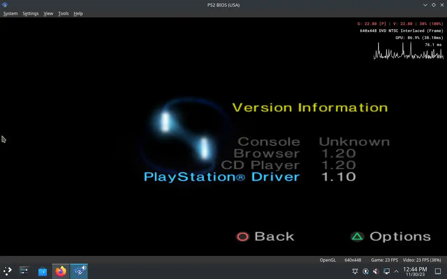The image size is (447, 279).
Task: Select Options label in the BIOS screen
Action: tap(400, 236)
